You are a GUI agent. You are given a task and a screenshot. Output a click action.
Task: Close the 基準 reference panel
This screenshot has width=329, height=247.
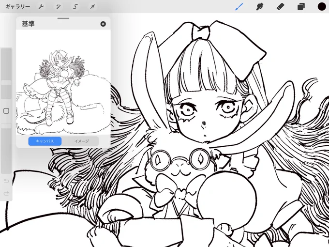coord(103,24)
